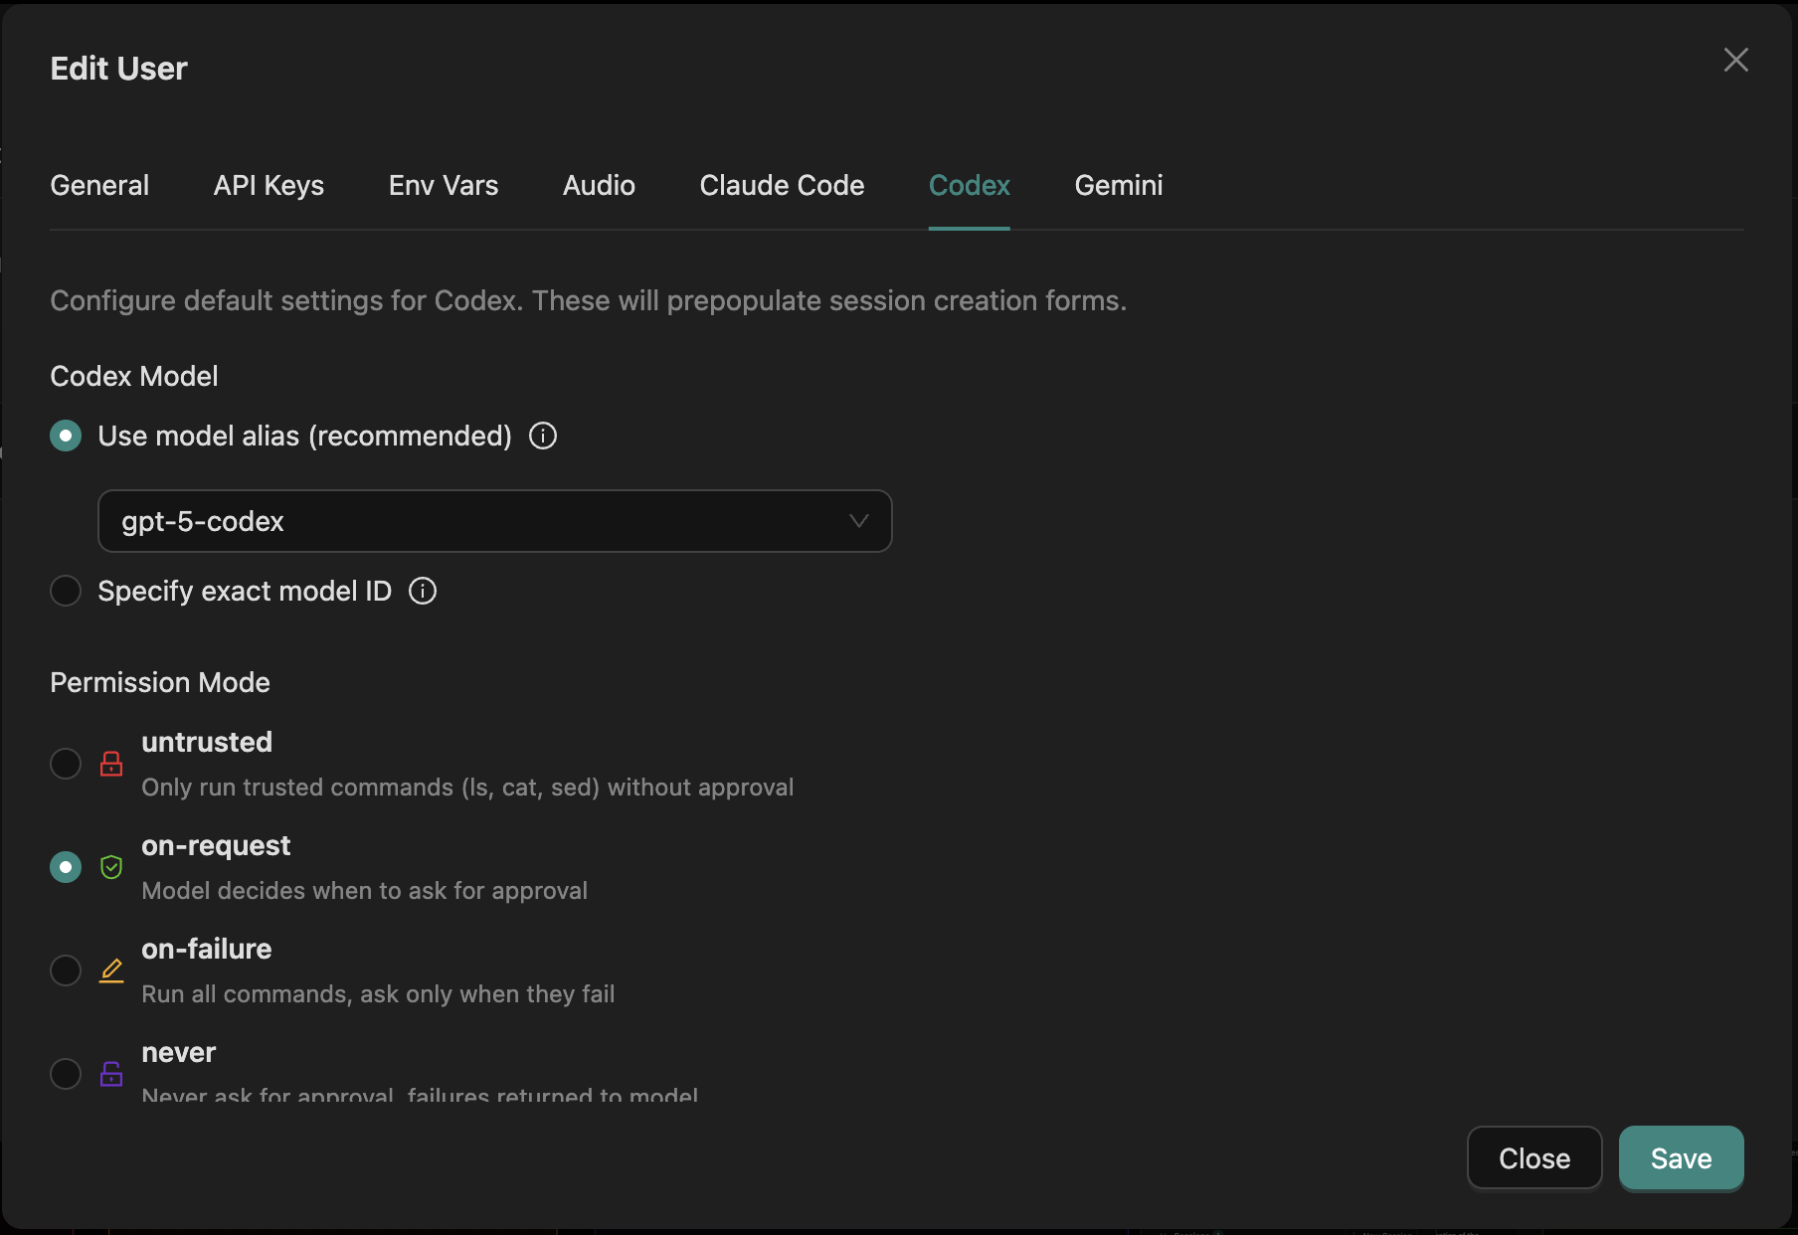Screen dimensions: 1798x1235
Task: Save the Codex settings
Action: pyautogui.click(x=1681, y=1157)
